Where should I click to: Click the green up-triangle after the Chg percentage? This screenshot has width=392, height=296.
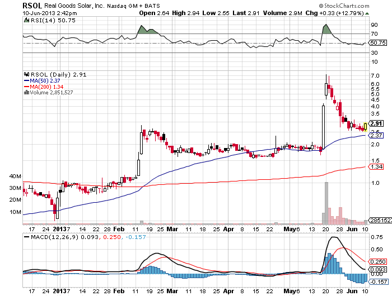coord(367,13)
